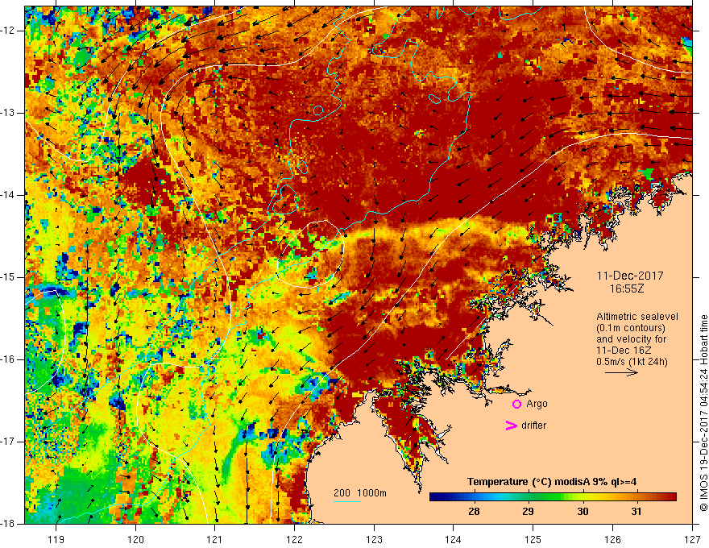The image size is (709, 548).
Task: Click the '200 1000m' isobath label
Action: [360, 493]
